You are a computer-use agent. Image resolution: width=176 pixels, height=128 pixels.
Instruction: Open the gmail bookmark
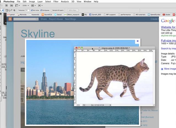(x=11, y=15)
